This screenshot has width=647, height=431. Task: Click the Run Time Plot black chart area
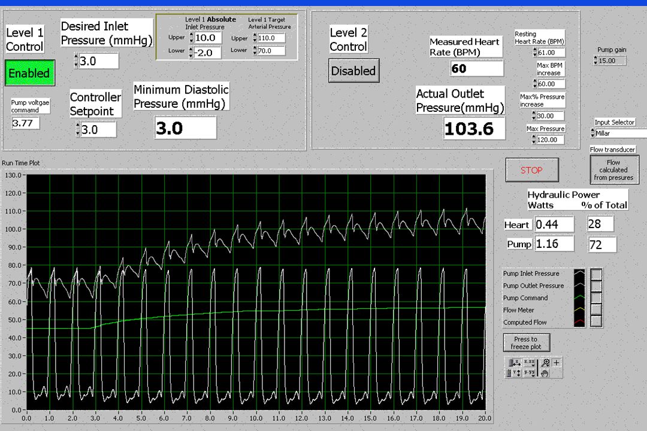tap(256, 292)
